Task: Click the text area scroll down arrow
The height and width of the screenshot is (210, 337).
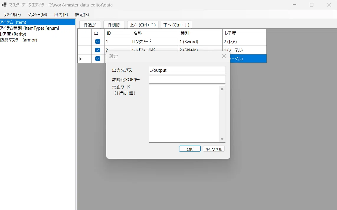Action: pos(222,139)
